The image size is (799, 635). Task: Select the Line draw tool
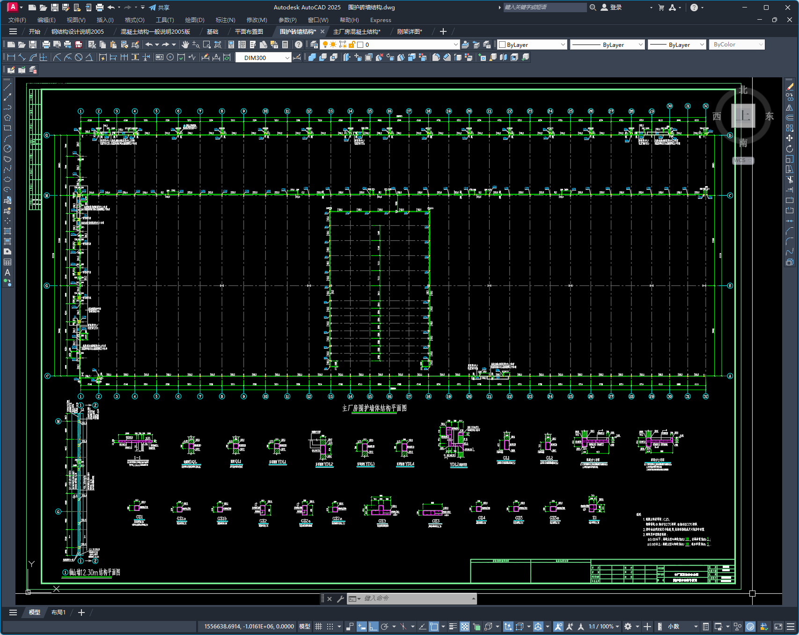coord(7,87)
